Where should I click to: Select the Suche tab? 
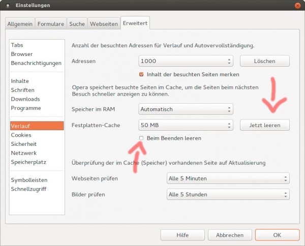(78, 24)
